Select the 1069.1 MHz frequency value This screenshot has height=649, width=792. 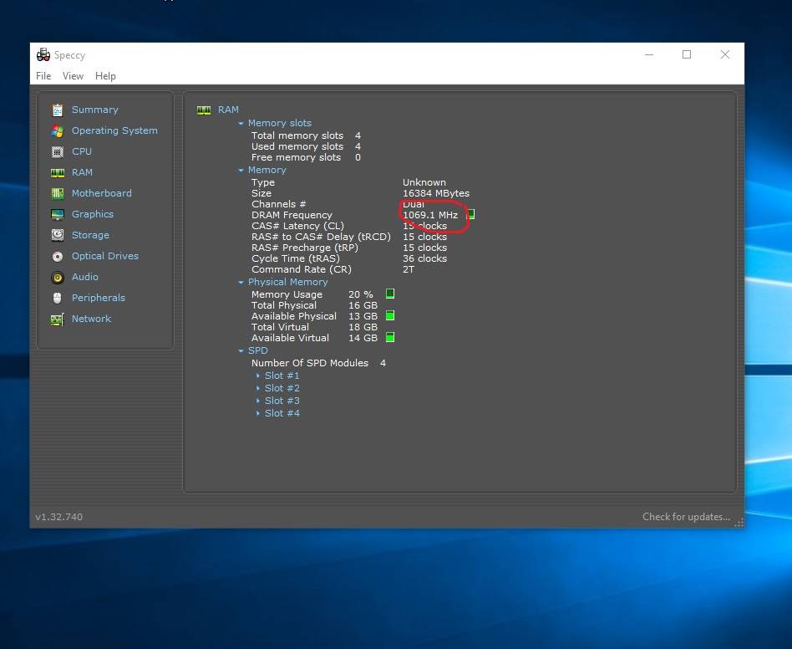pyautogui.click(x=430, y=215)
